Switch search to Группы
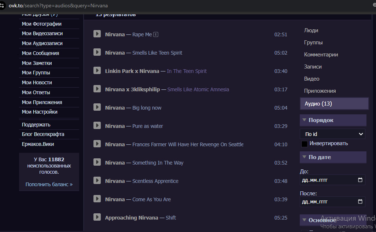 point(313,43)
